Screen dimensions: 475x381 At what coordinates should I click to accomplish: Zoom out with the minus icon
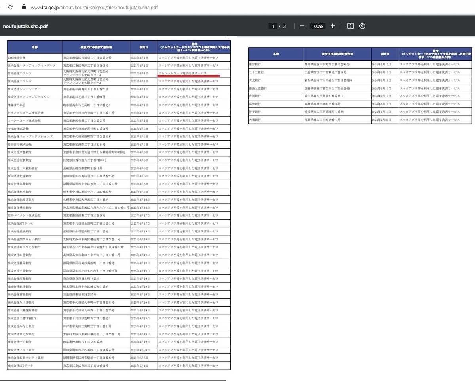click(x=302, y=26)
